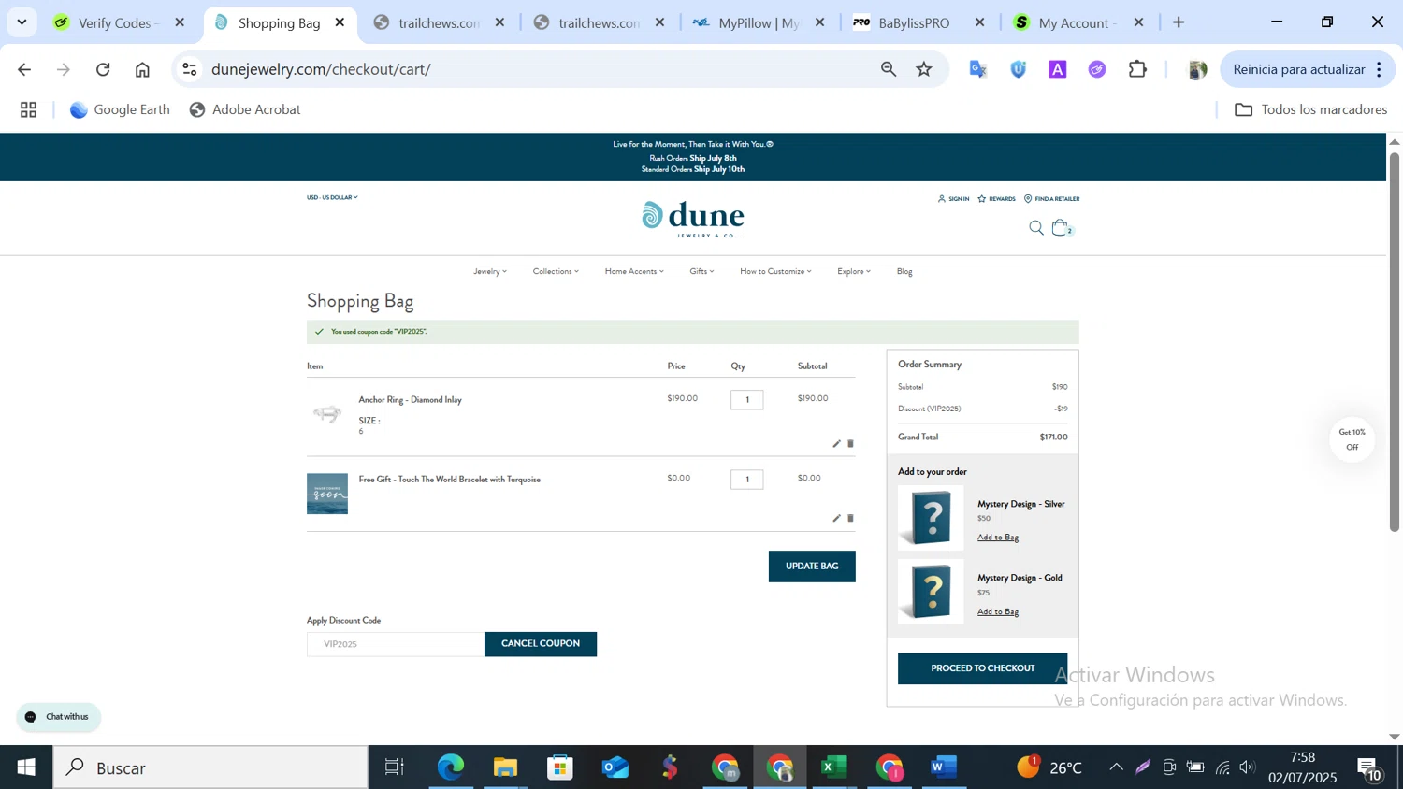The image size is (1403, 789).
Task: Click the Windows taskbar search box
Action: [x=210, y=767]
